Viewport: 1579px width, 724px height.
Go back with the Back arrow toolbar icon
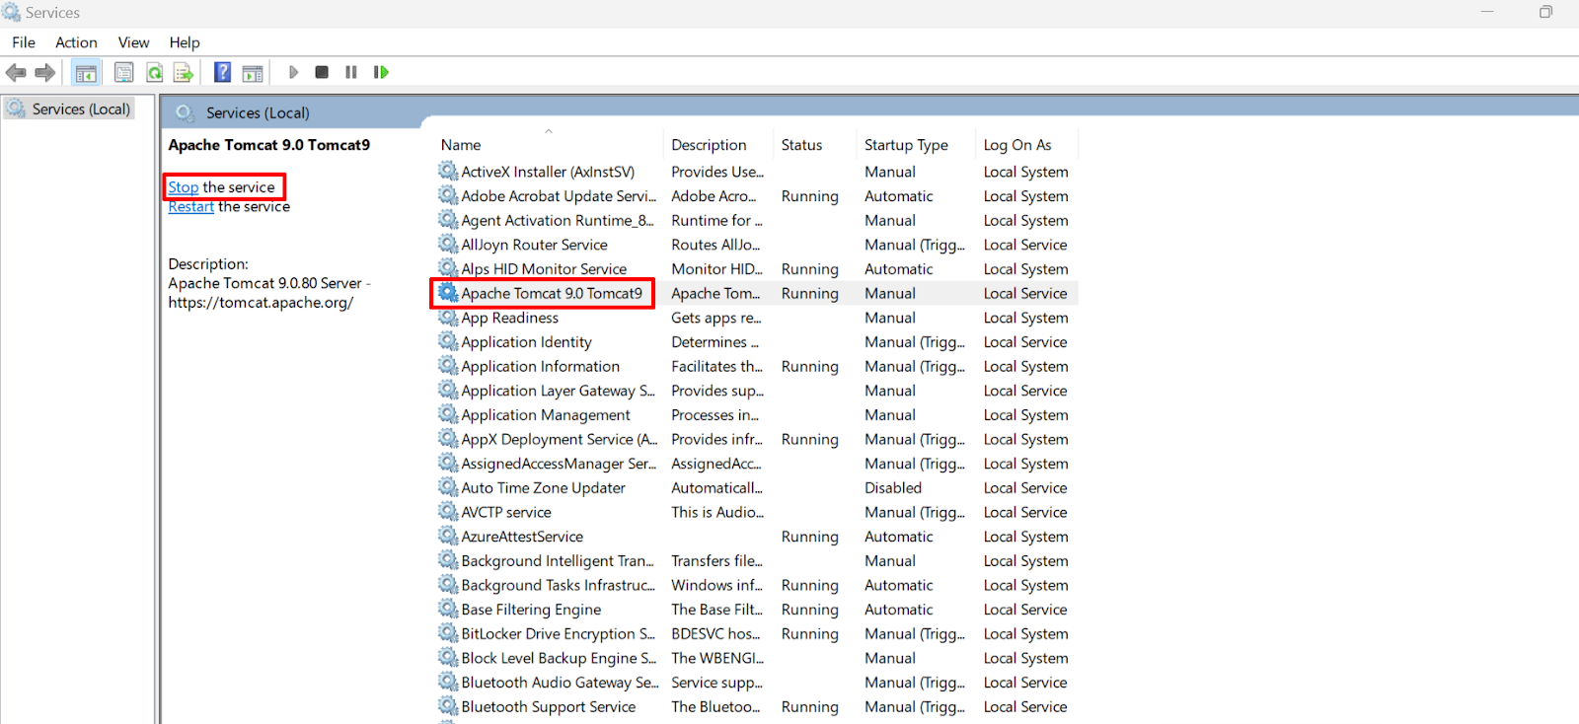point(16,72)
